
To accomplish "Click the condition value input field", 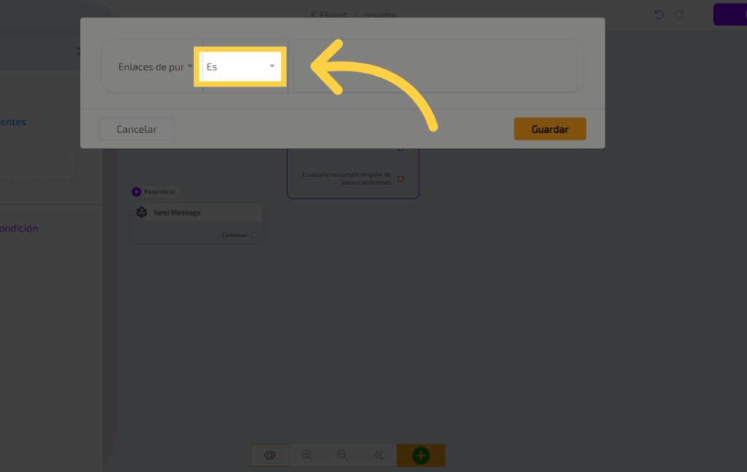I will click(434, 66).
